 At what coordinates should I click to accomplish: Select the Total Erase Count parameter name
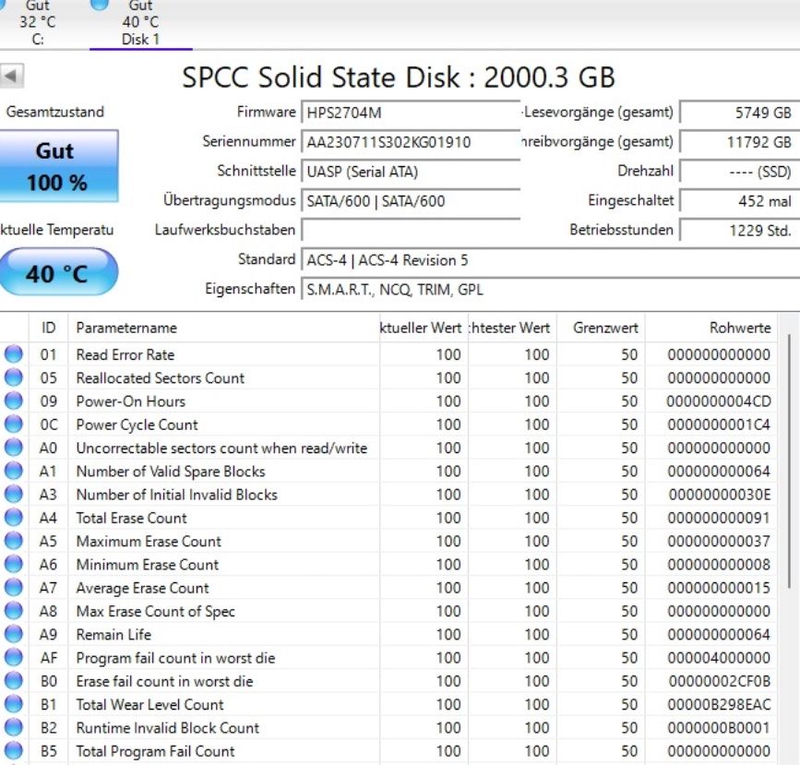tap(132, 518)
